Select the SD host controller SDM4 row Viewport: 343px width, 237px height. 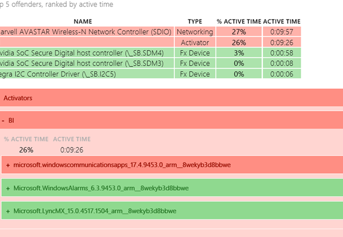85,53
